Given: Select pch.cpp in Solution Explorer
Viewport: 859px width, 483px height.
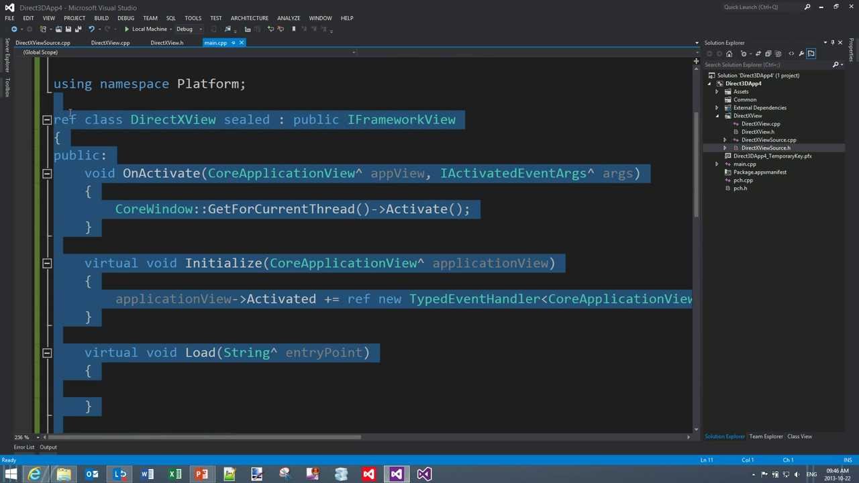Looking at the screenshot, I should click(743, 180).
